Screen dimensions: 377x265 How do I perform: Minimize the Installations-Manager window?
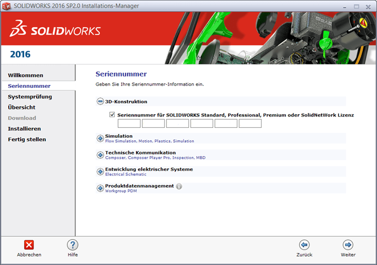pos(345,7)
